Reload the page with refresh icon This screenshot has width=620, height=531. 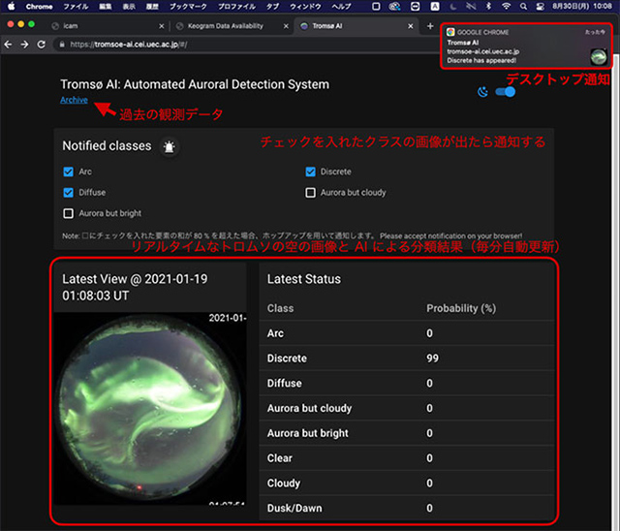(41, 44)
